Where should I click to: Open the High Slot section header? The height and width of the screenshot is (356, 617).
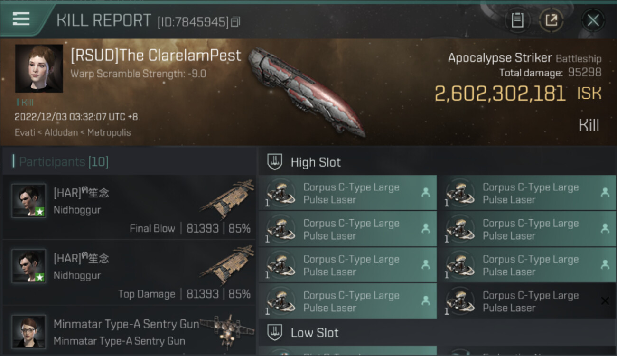(x=316, y=162)
